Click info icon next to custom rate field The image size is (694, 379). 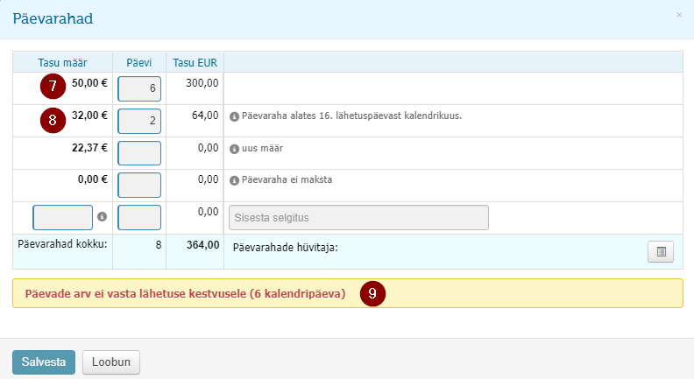tap(103, 217)
